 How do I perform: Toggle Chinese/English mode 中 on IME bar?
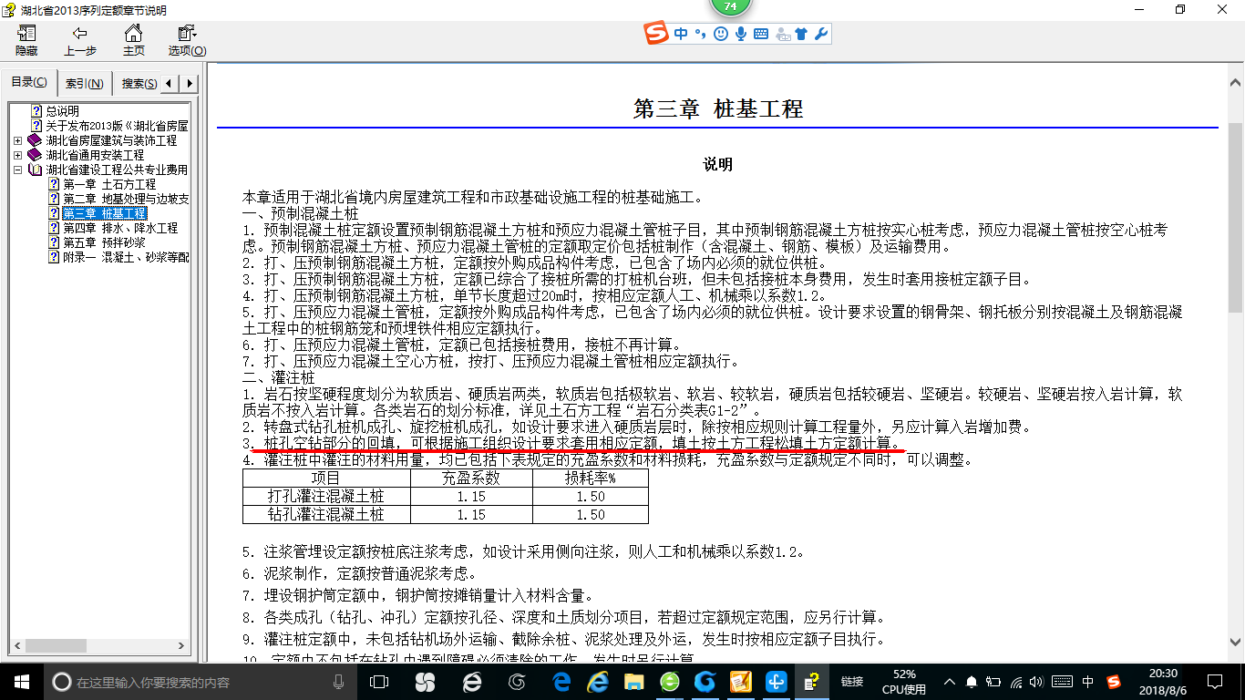681,34
